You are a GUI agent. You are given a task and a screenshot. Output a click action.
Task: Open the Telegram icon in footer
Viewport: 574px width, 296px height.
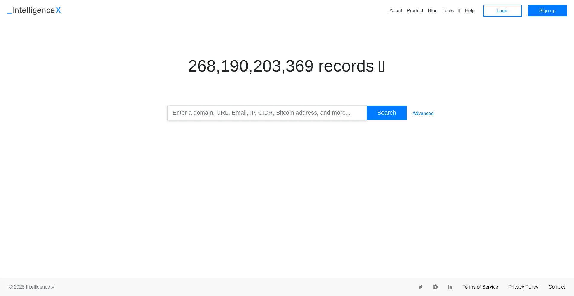pyautogui.click(x=435, y=287)
